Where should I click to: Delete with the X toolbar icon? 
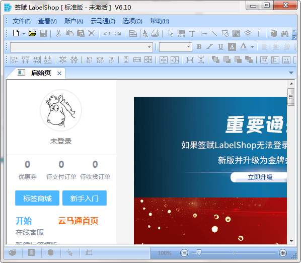[92, 33]
